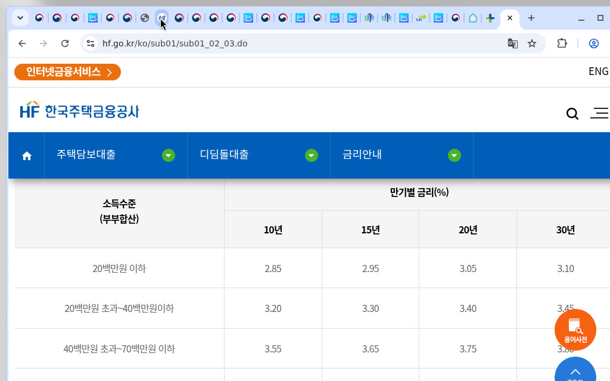Screen dimensions: 610x381
Task: Open a new tab with plus button
Action: [x=531, y=18]
